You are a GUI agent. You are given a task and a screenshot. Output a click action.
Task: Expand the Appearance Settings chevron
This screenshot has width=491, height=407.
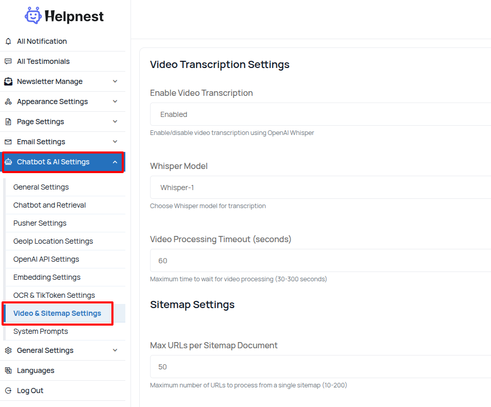(115, 101)
